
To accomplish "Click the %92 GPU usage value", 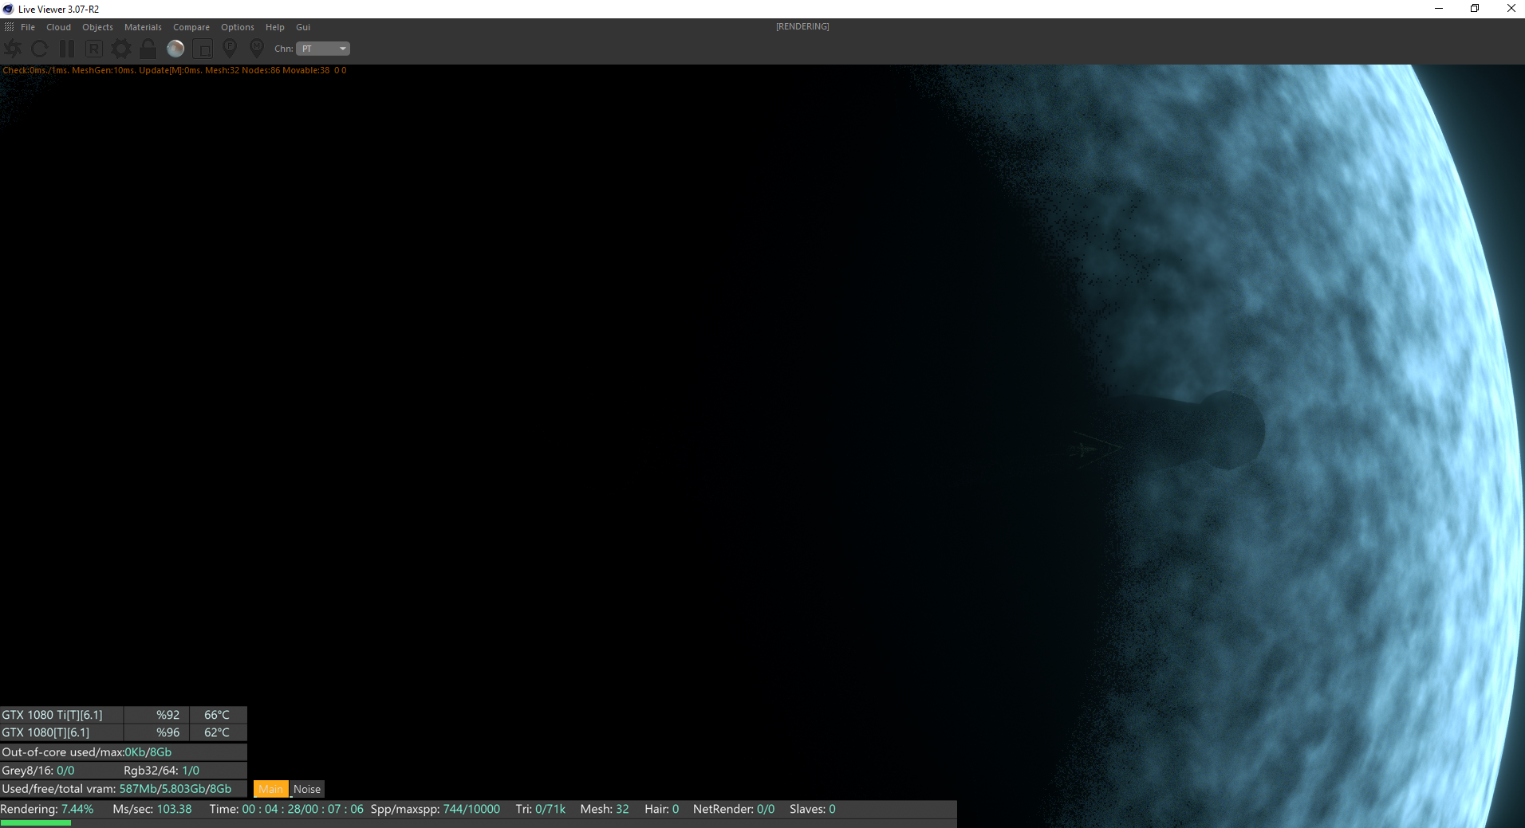I will pos(167,715).
